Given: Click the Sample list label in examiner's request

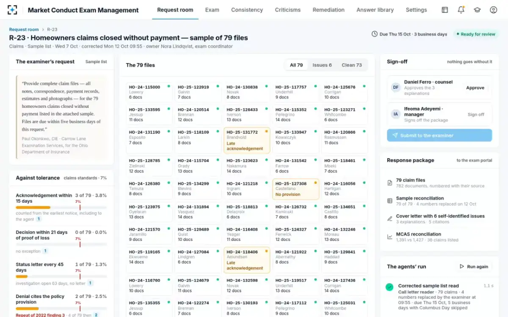Looking at the screenshot, I should (x=96, y=62).
